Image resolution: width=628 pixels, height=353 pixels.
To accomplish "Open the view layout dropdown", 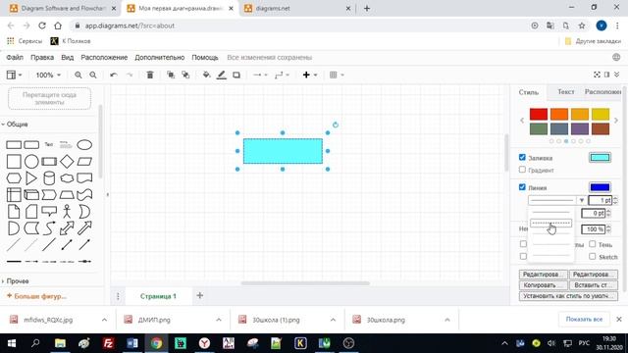I will coord(14,75).
